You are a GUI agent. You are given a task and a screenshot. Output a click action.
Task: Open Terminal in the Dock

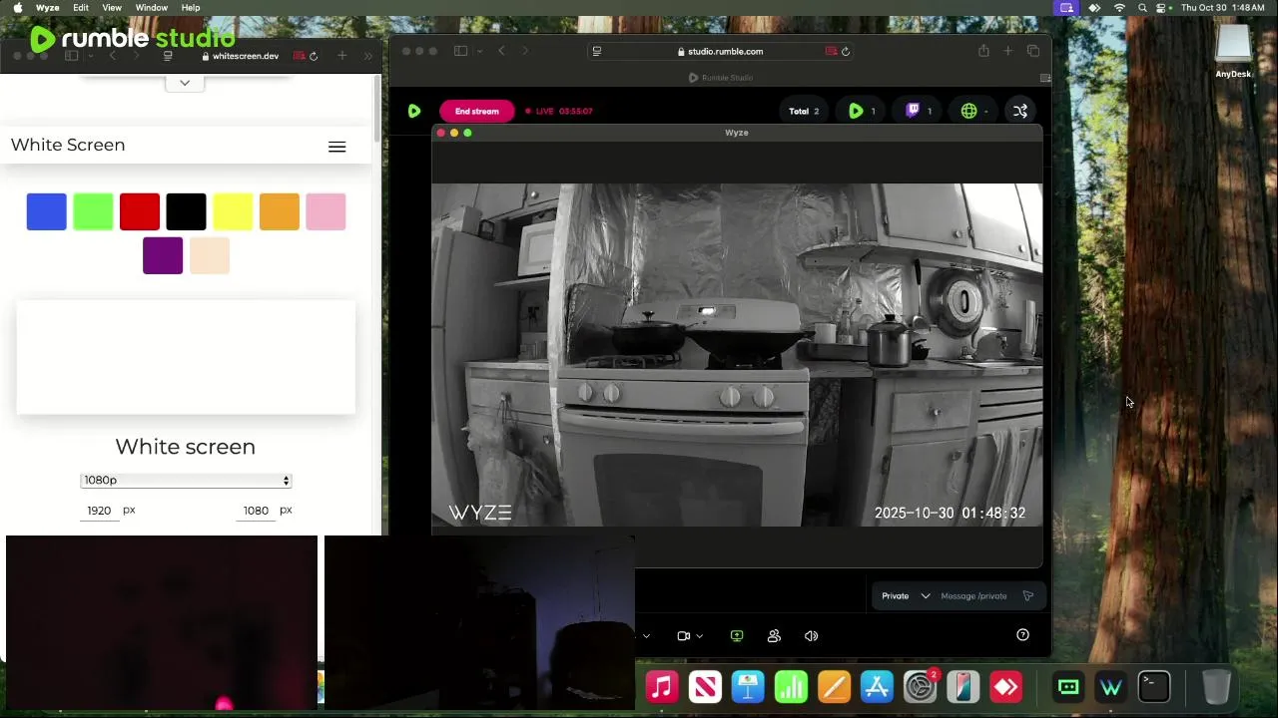coord(1154,687)
